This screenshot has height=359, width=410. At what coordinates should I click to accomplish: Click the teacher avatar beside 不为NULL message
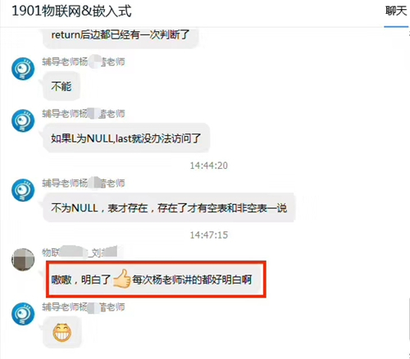(23, 190)
